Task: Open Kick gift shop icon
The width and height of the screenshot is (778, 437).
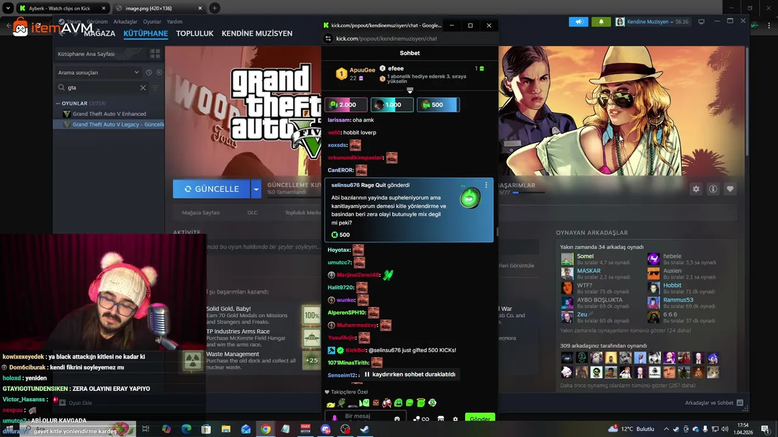Action: coord(441,419)
